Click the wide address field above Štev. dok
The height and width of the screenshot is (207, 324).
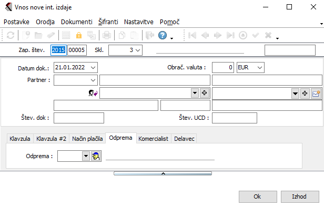tap(106, 105)
